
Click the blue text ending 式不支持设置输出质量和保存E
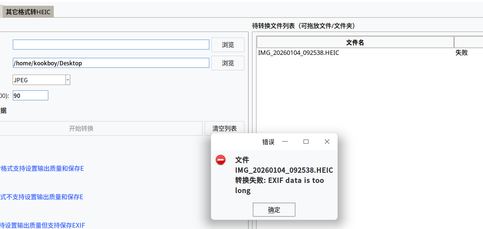pyautogui.click(x=41, y=197)
